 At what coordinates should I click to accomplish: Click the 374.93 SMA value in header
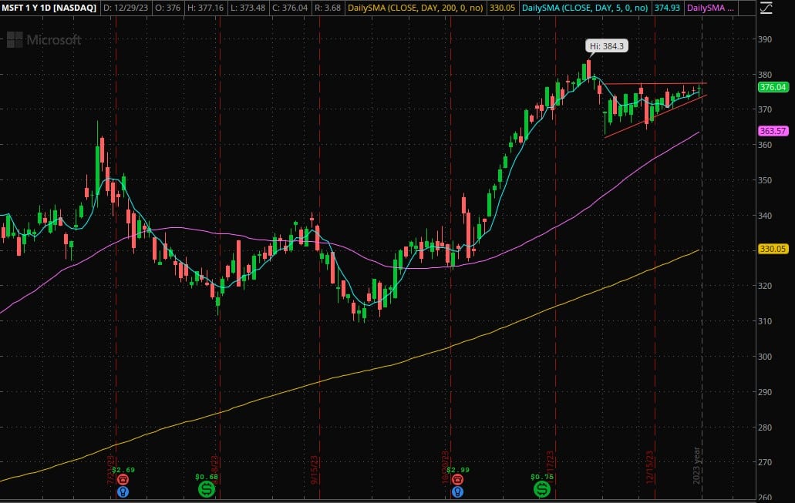pyautogui.click(x=667, y=8)
